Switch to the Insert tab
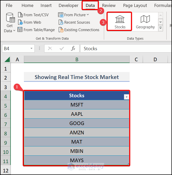Viewport: 172px width, 175px height. 46,5
